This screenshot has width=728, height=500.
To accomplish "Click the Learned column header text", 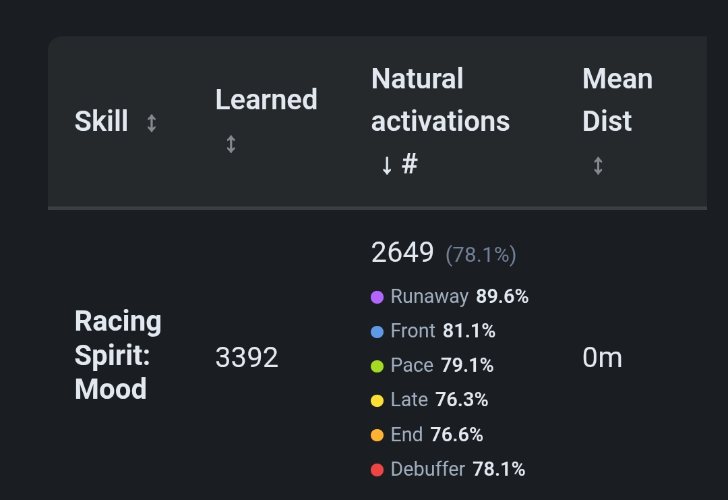I will [266, 99].
